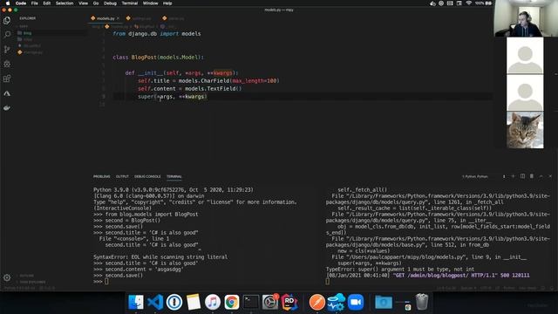Open the Terminal menu
Viewport: 558px width, 314px height.
click(x=130, y=3)
